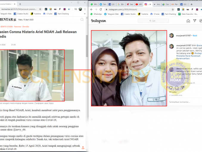202x152 pixels.
Task: Open snurjanah131187 profile from post header
Action: pos(184,36)
